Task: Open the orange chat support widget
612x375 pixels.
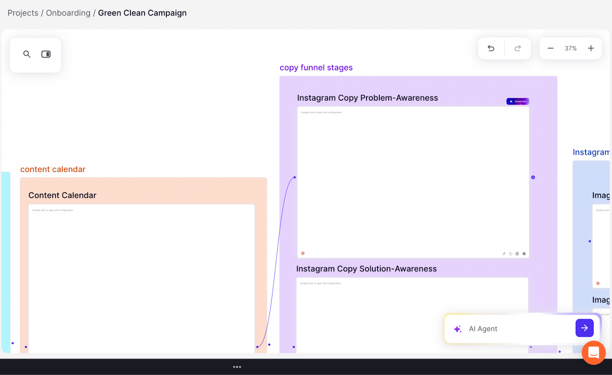Action: point(593,352)
